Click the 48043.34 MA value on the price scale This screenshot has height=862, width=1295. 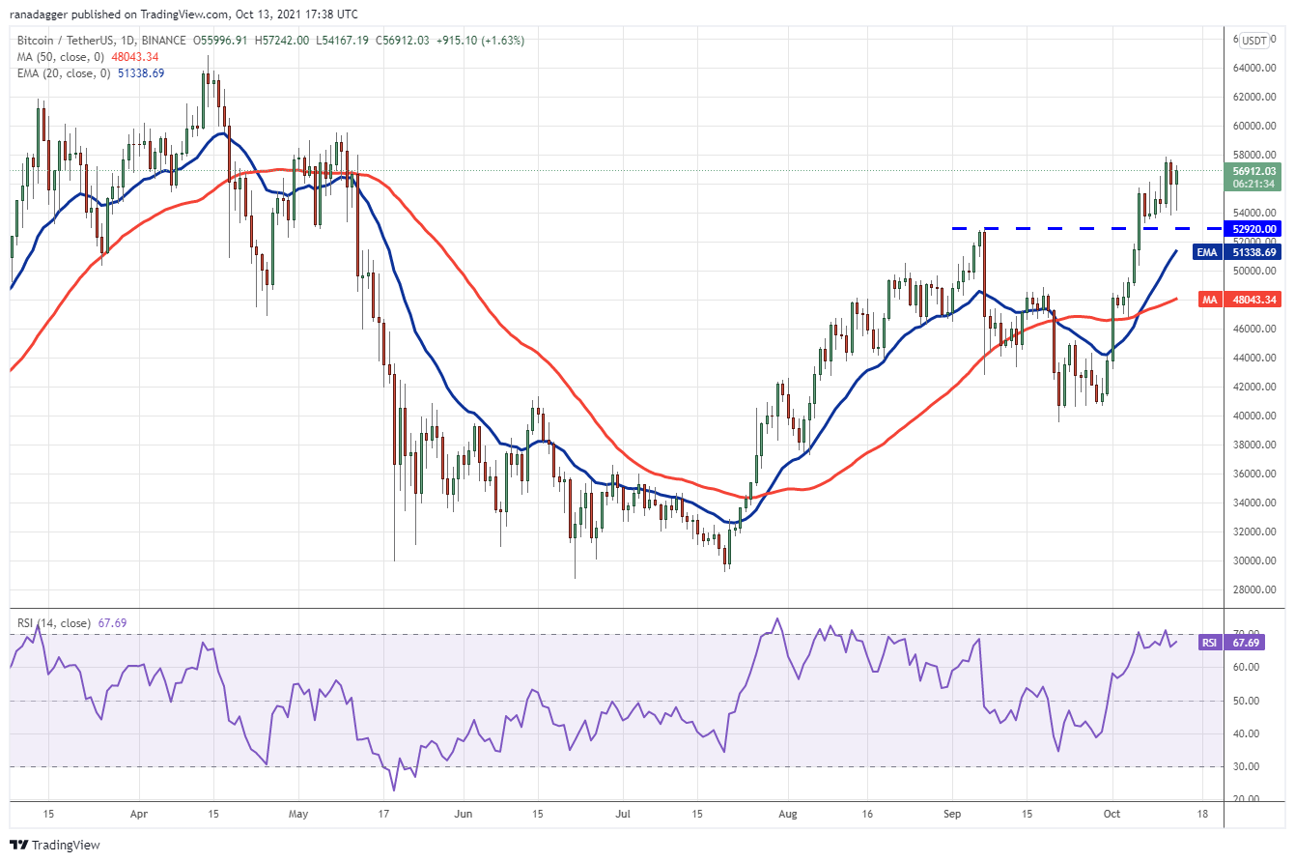point(1254,300)
